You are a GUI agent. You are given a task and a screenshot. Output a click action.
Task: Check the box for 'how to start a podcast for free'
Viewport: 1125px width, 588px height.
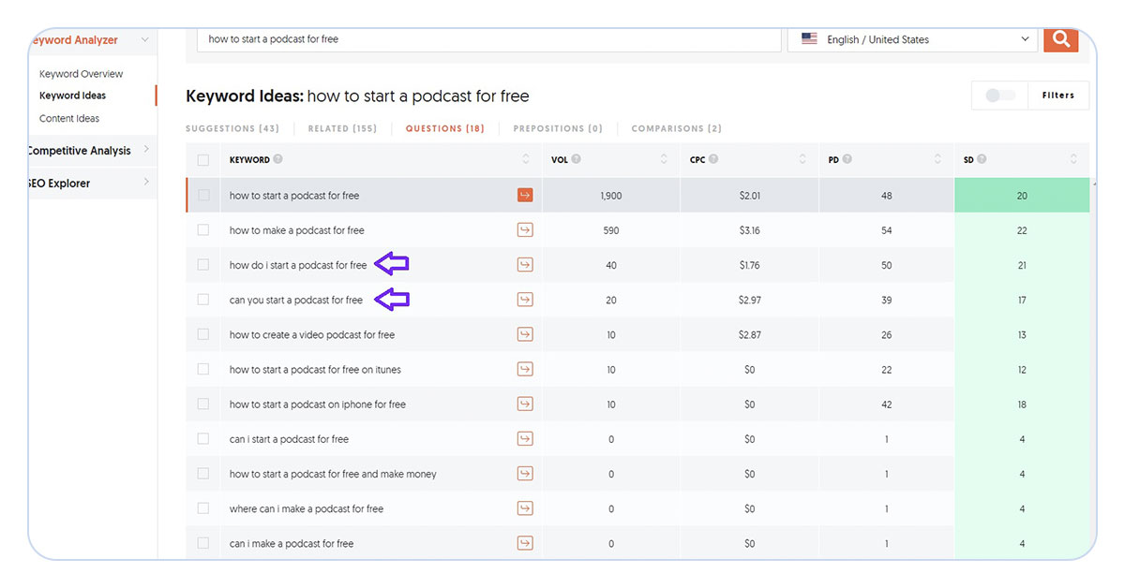pyautogui.click(x=203, y=195)
